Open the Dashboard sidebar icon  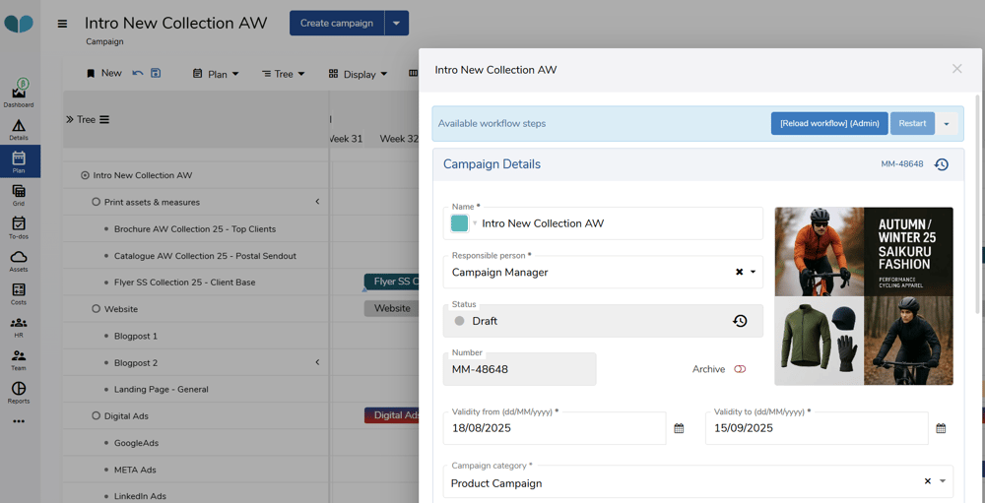point(19,94)
